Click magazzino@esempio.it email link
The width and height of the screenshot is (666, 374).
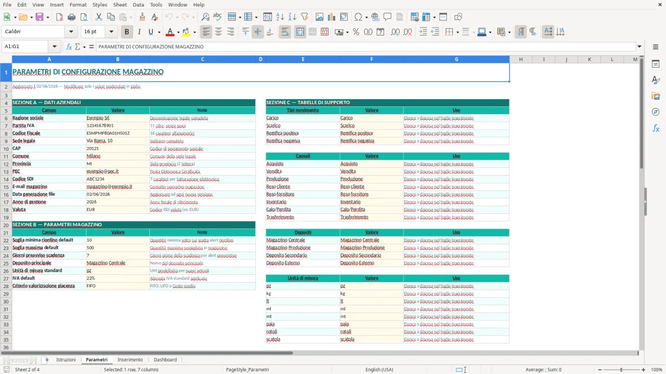[109, 187]
